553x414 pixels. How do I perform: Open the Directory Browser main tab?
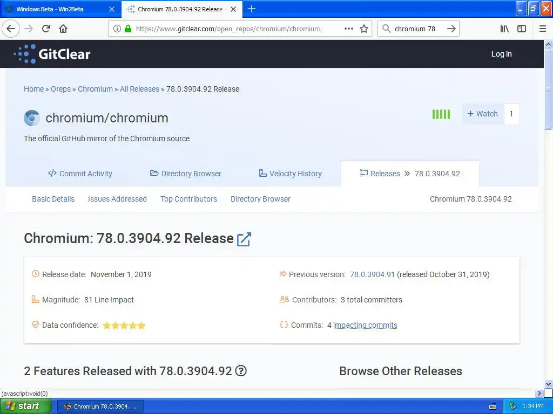[x=186, y=174]
